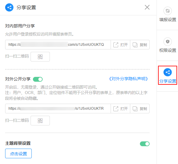Switch to 填报设置 tab label
The width and height of the screenshot is (178, 164).
click(x=168, y=20)
